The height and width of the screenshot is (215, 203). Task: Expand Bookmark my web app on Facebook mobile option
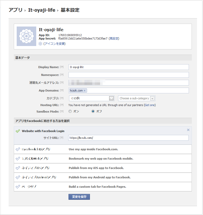pos(103,159)
